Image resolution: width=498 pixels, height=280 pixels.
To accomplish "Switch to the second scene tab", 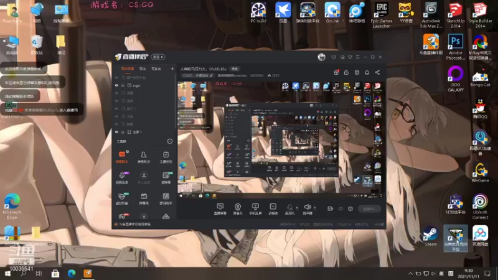I will 143,68.
